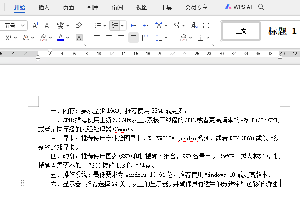Increase paragraph indent
The height and width of the screenshot is (206, 300).
(x=145, y=25)
